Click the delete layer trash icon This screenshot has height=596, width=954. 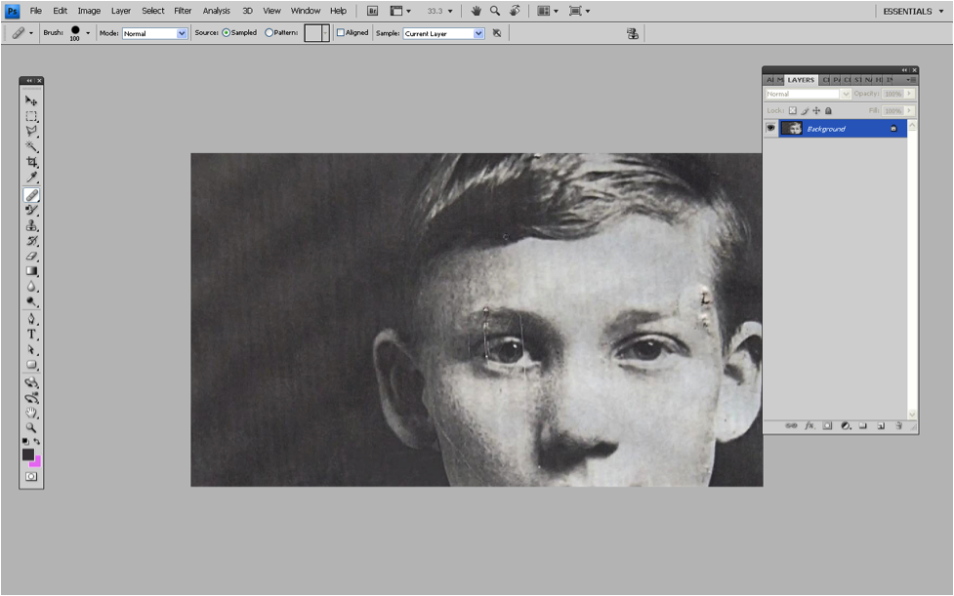[898, 426]
